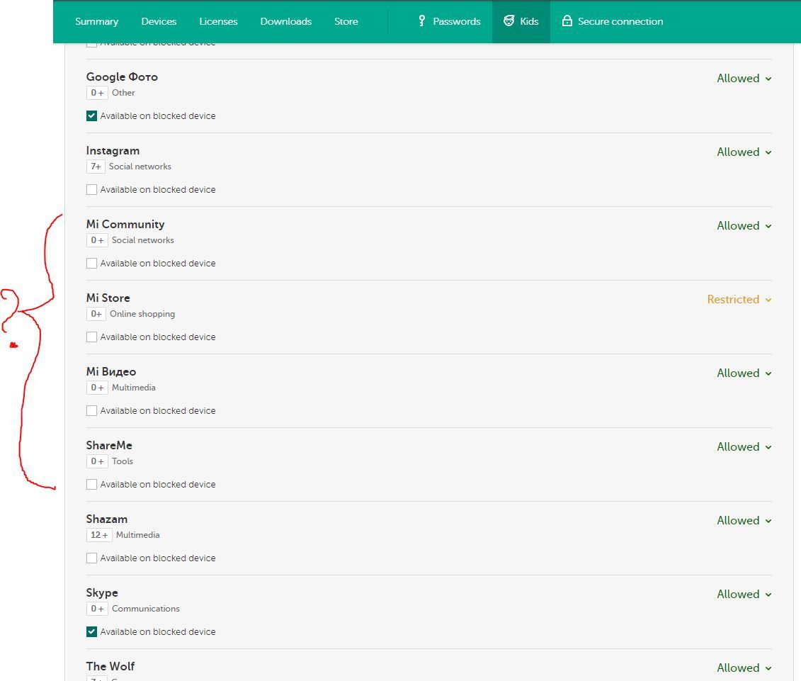
Task: Click the Instagram app name
Action: tap(113, 151)
